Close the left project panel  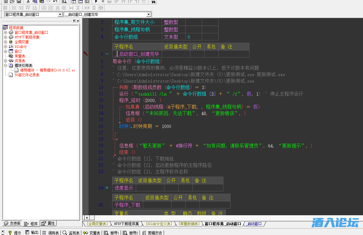pos(78,21)
